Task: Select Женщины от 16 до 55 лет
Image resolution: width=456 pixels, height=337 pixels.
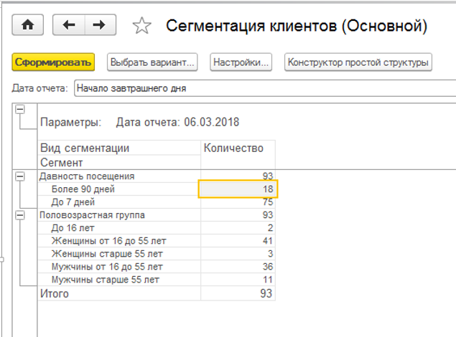Action: (x=103, y=241)
